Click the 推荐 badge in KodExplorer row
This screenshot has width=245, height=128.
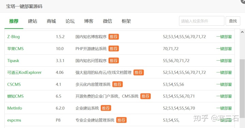point(138,72)
